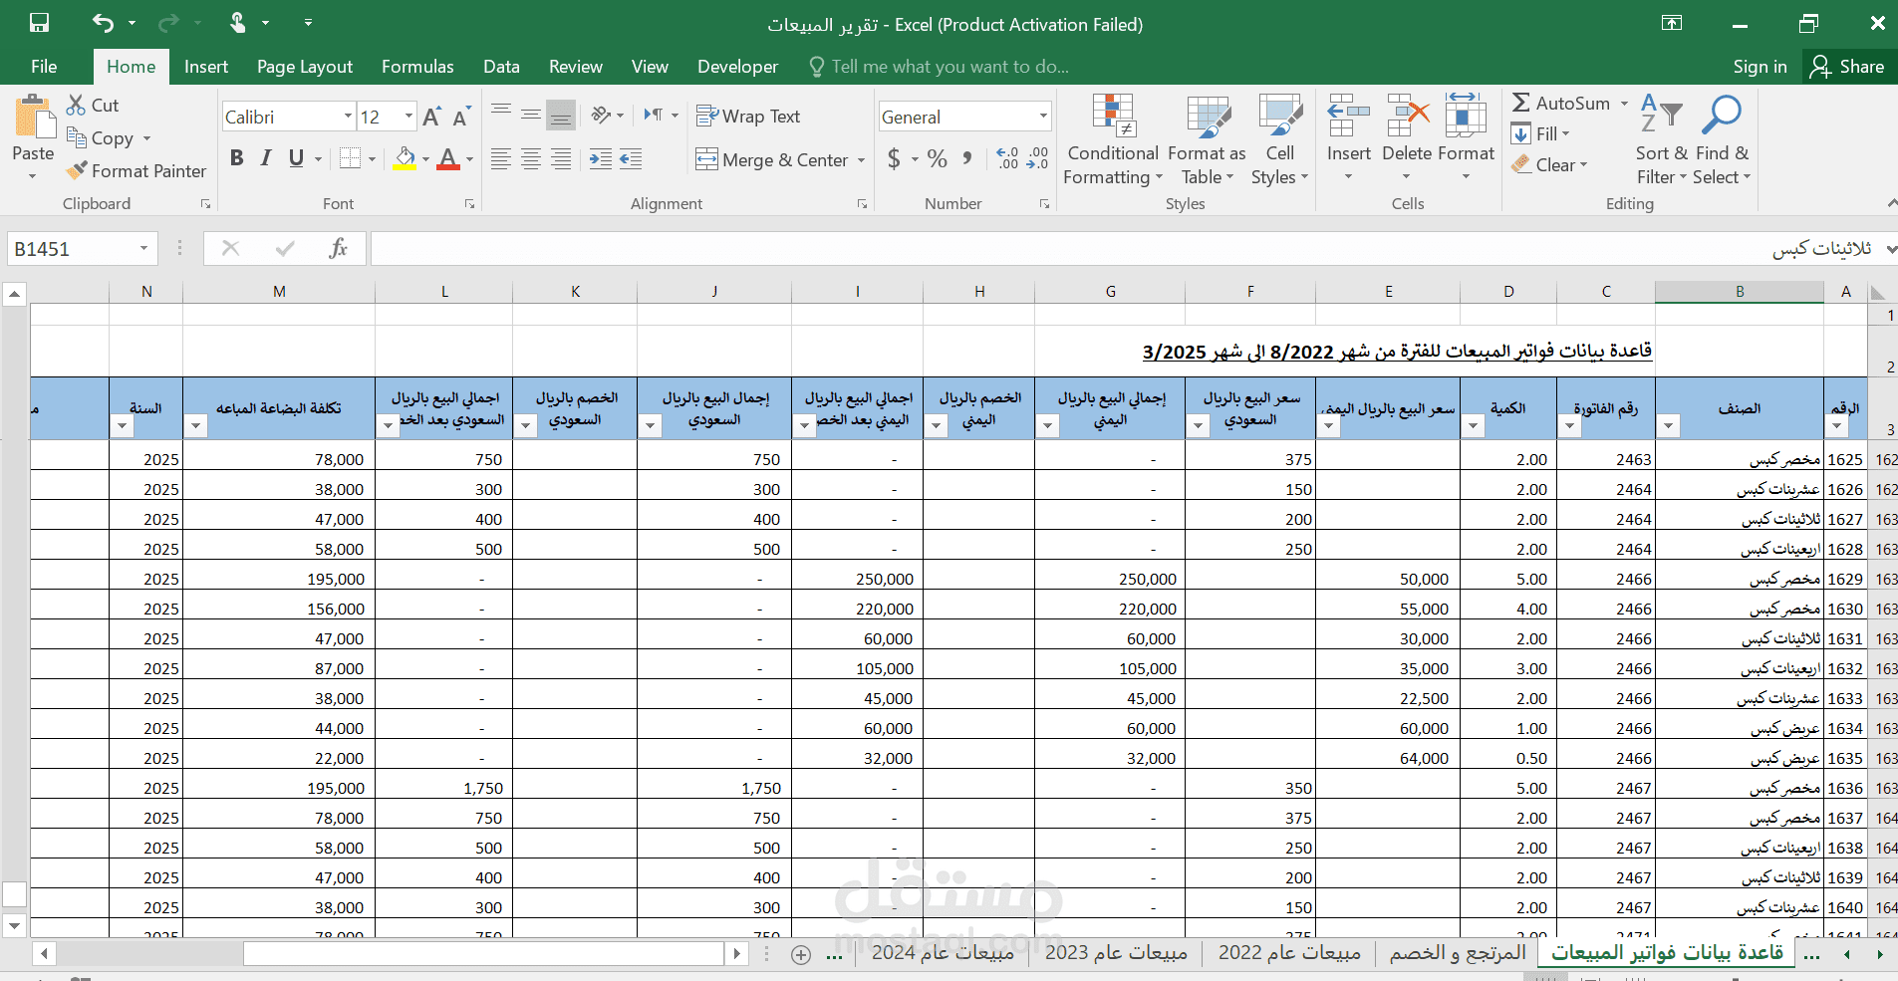Click the Insert Function fx icon

[x=338, y=248]
